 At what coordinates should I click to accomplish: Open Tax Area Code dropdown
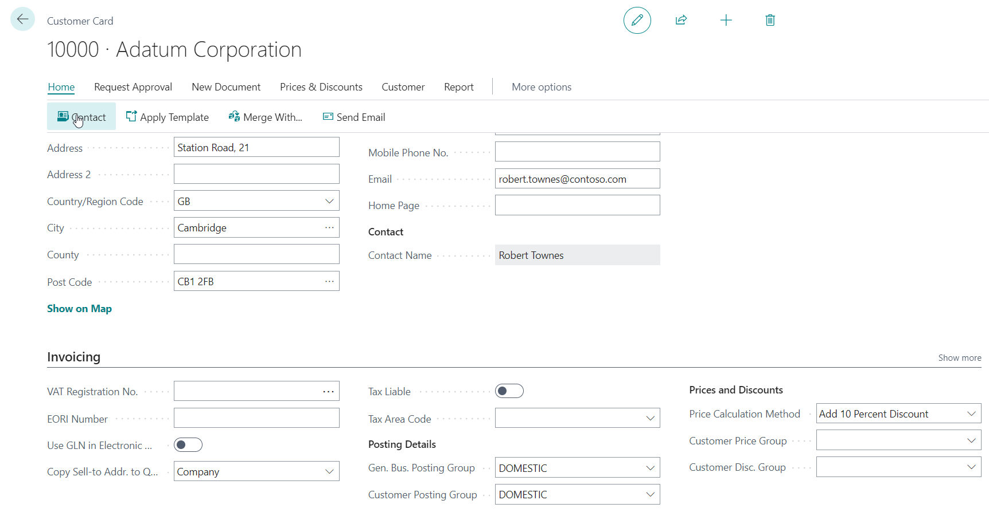click(x=650, y=418)
